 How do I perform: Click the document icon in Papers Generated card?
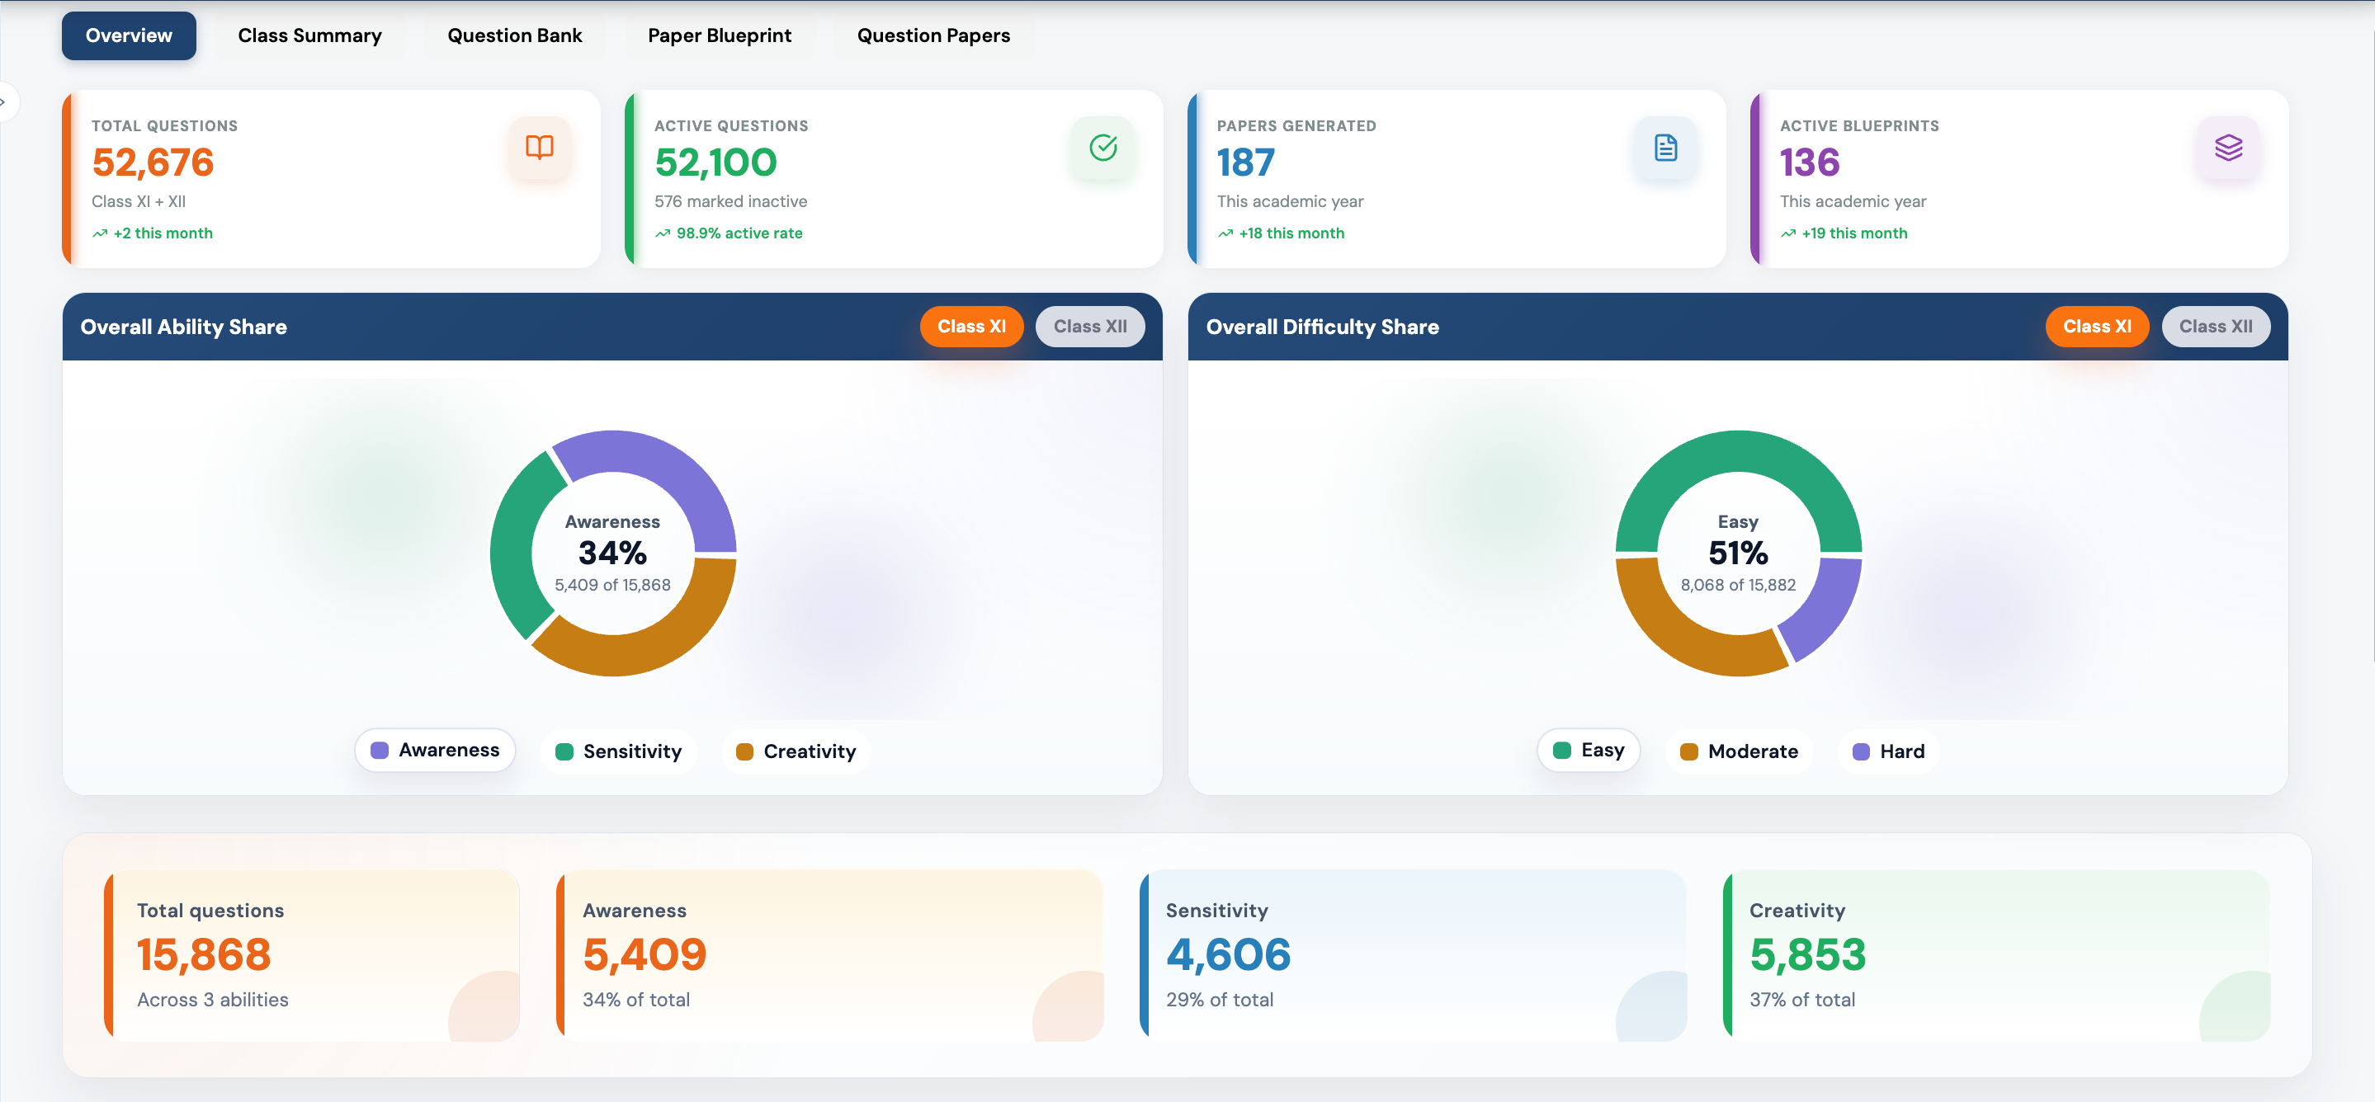(x=1665, y=148)
